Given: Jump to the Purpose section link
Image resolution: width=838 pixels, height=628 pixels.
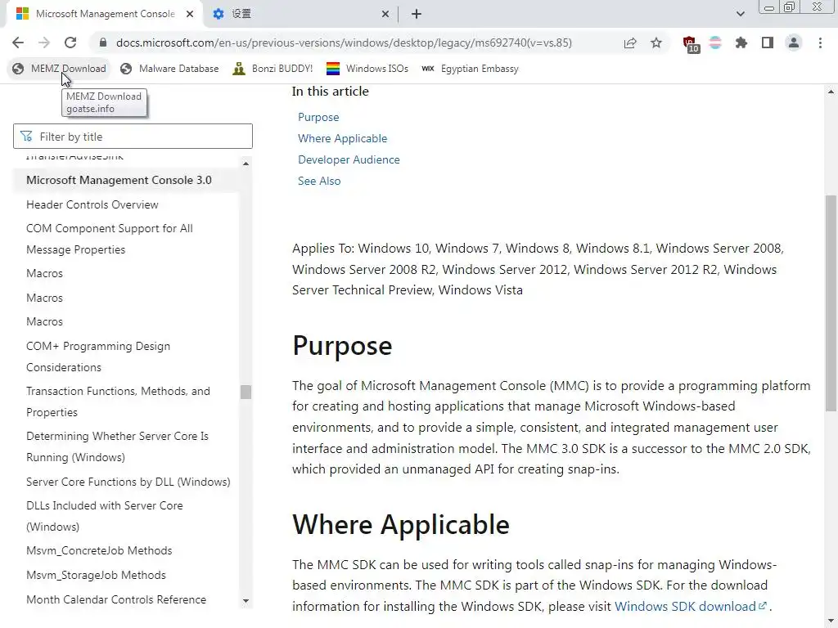Looking at the screenshot, I should click(318, 117).
